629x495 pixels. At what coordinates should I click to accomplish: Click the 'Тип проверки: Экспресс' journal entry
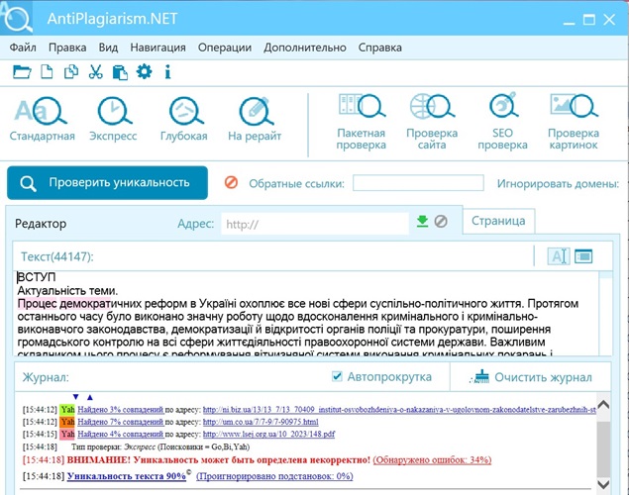click(160, 446)
